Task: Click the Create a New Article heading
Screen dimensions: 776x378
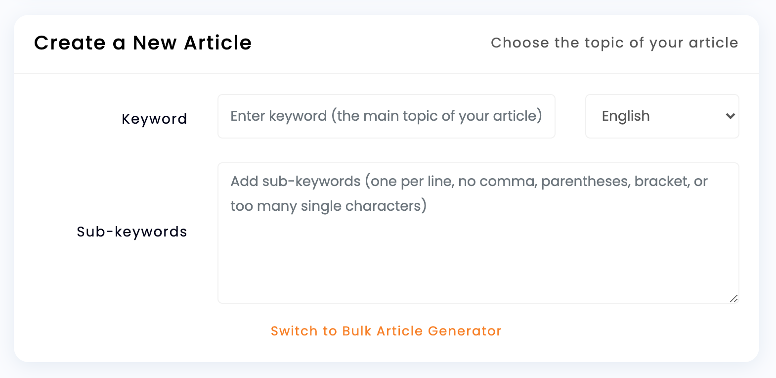Action: click(x=142, y=43)
